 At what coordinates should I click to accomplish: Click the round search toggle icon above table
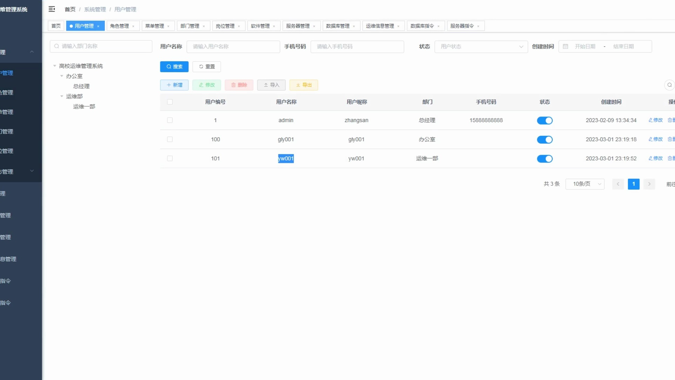point(669,85)
